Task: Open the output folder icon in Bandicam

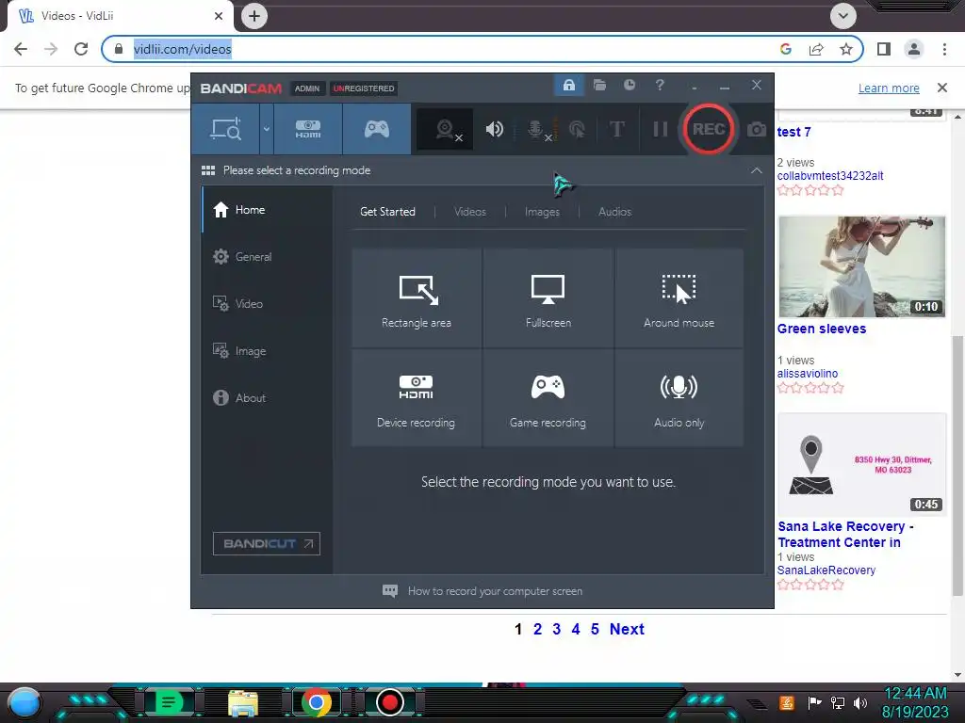Action: click(599, 85)
